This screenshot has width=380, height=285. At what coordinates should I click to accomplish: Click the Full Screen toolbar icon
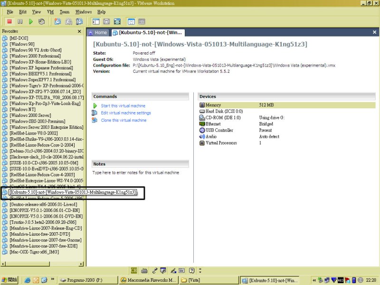click(117, 21)
